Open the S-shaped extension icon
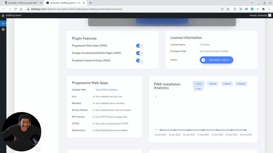The image size is (273, 153). 258,9
